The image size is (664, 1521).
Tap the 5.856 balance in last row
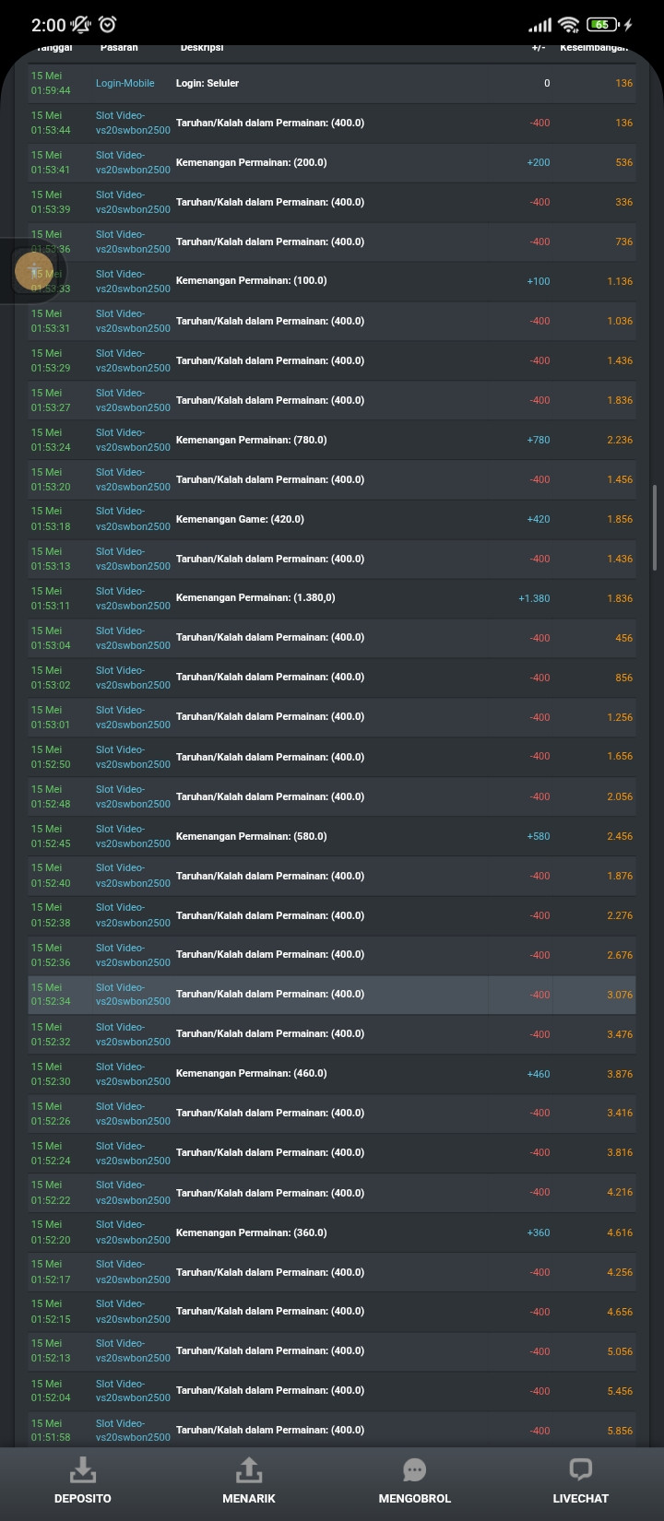(x=620, y=1431)
